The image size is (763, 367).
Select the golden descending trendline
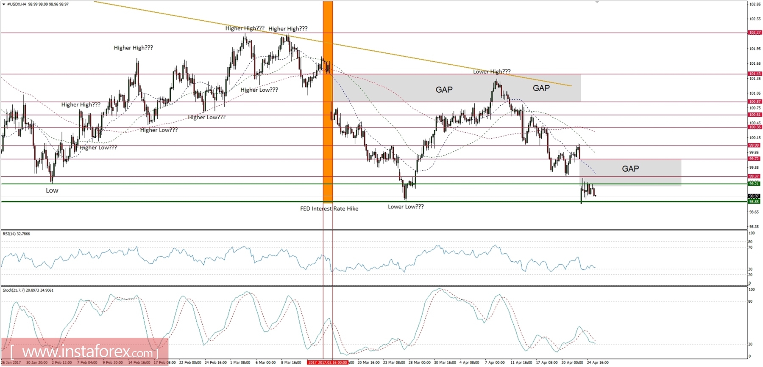(x=333, y=44)
